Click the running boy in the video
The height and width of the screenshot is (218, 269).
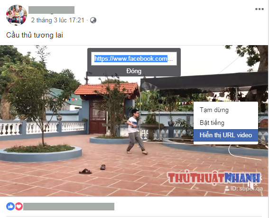pos(136,132)
